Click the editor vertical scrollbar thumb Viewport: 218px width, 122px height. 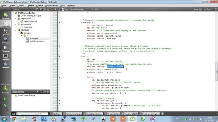(217, 72)
